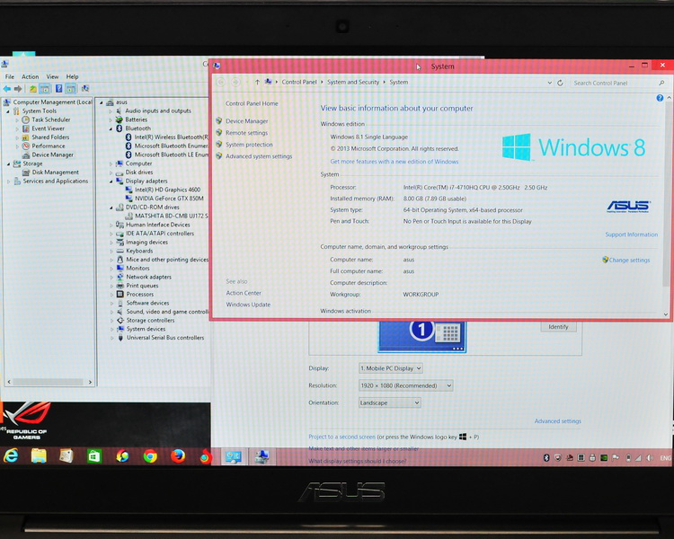Select Event Viewer in console tree

coord(49,128)
